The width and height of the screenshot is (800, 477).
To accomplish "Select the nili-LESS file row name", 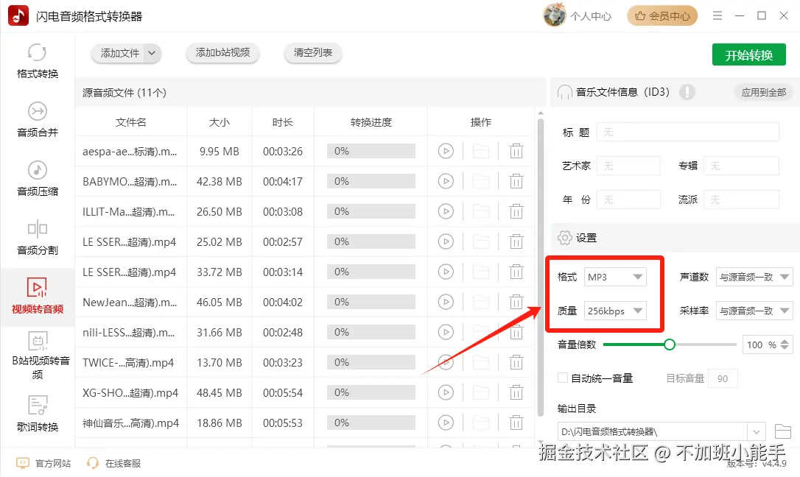I will coord(129,333).
